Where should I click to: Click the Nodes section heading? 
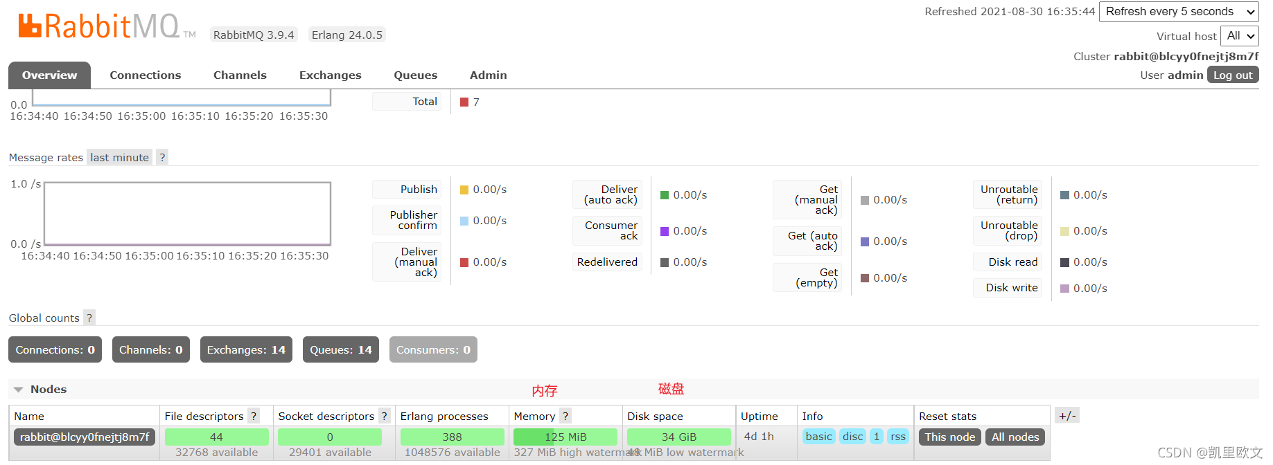point(49,389)
